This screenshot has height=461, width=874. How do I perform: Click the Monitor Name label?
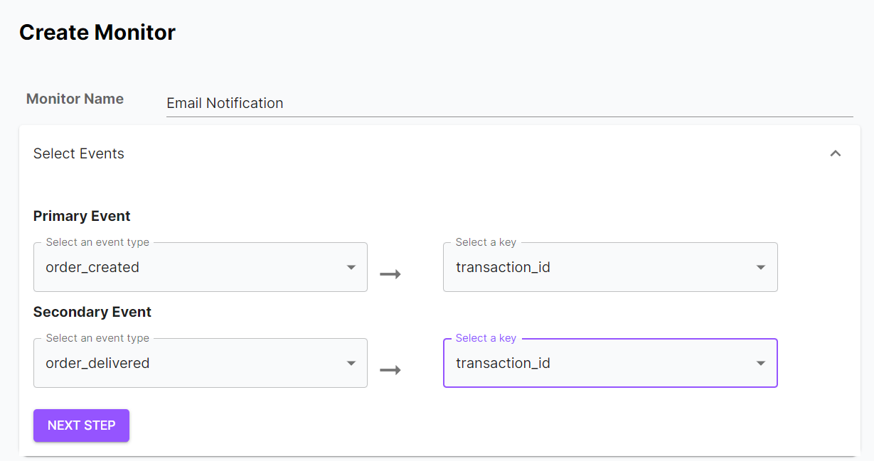[75, 99]
